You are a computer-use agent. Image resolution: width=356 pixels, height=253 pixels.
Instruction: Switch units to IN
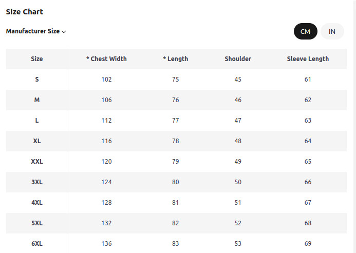point(332,31)
